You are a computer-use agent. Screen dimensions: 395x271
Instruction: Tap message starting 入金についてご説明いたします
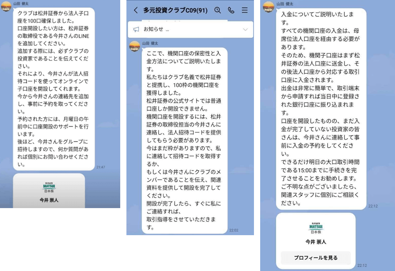321,109
